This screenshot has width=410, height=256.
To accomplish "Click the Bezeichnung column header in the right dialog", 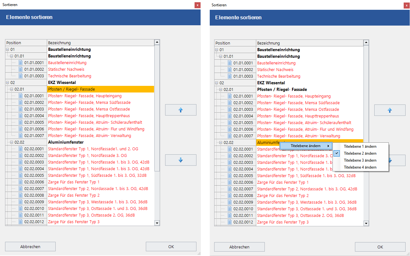I will coord(309,43).
